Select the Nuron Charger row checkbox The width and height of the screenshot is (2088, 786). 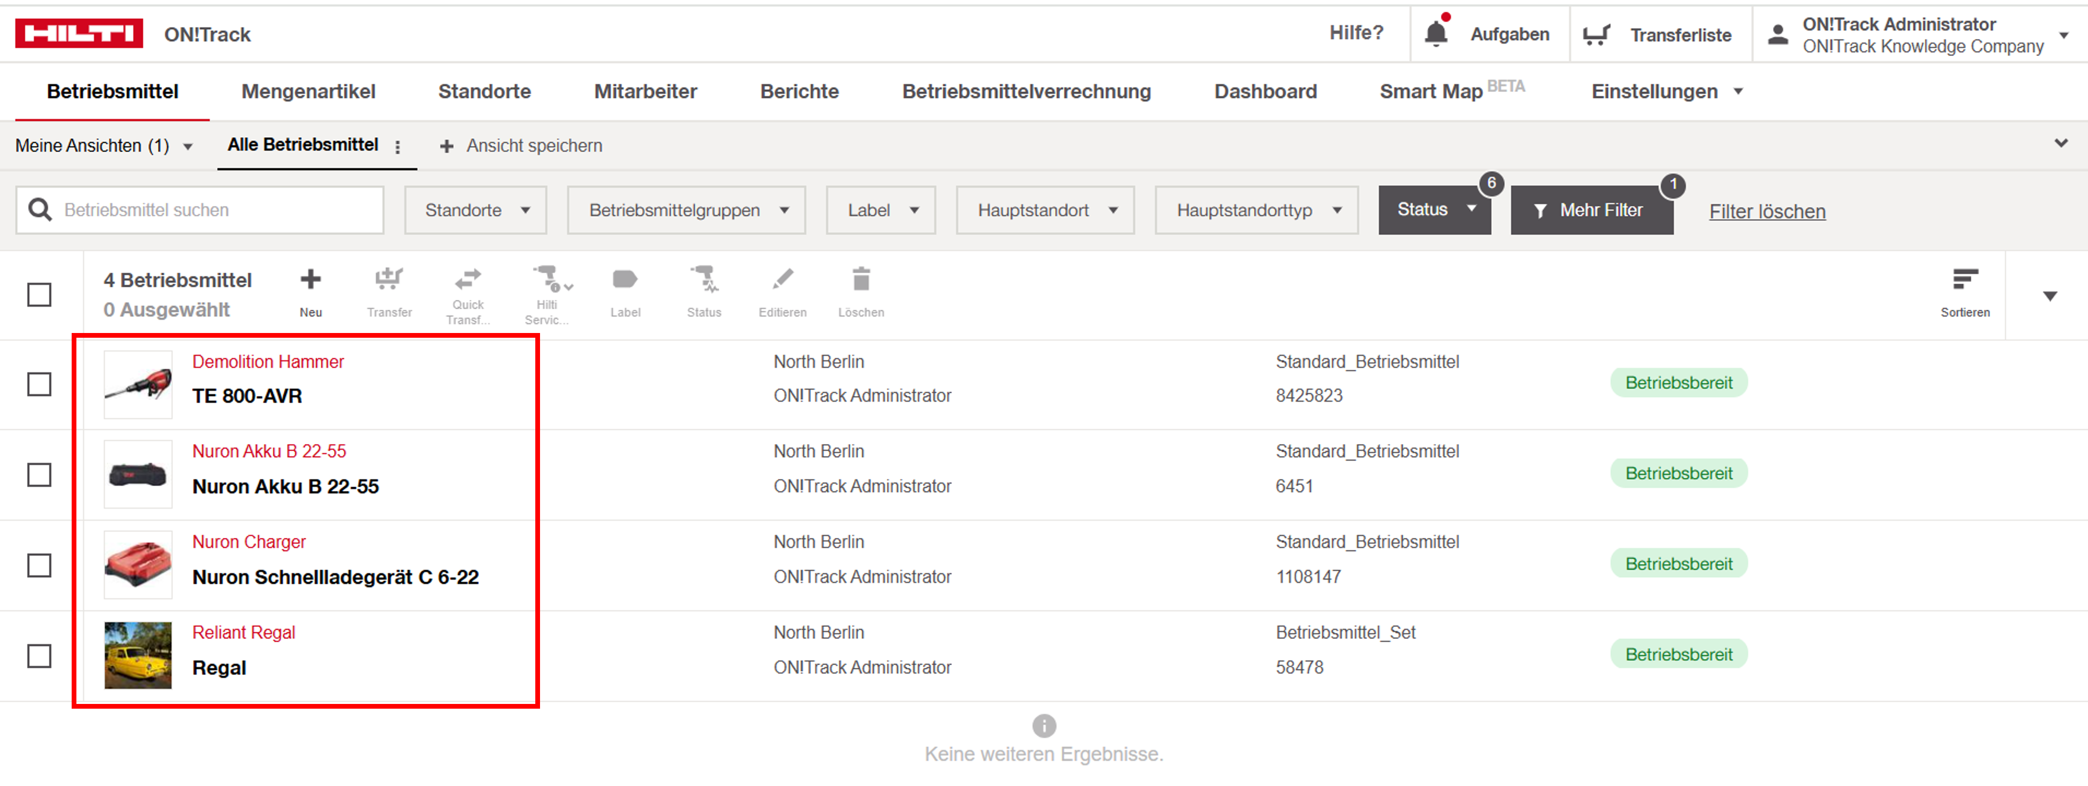pyautogui.click(x=39, y=565)
